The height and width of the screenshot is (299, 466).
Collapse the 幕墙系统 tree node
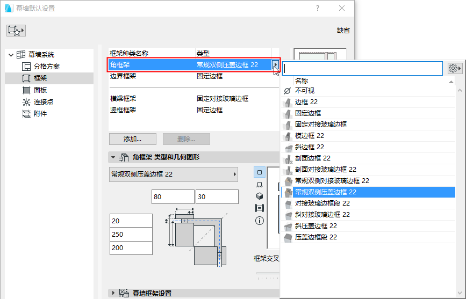pos(11,55)
